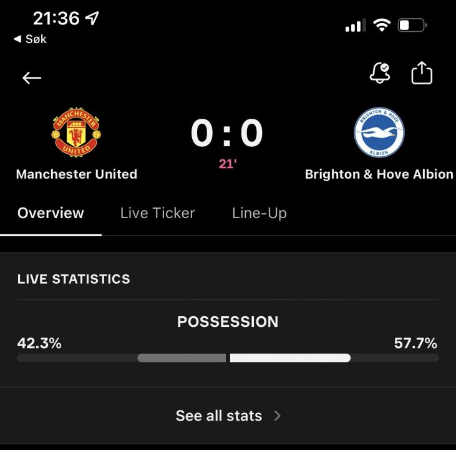Tap the back arrow icon
The image size is (456, 450).
coord(31,78)
